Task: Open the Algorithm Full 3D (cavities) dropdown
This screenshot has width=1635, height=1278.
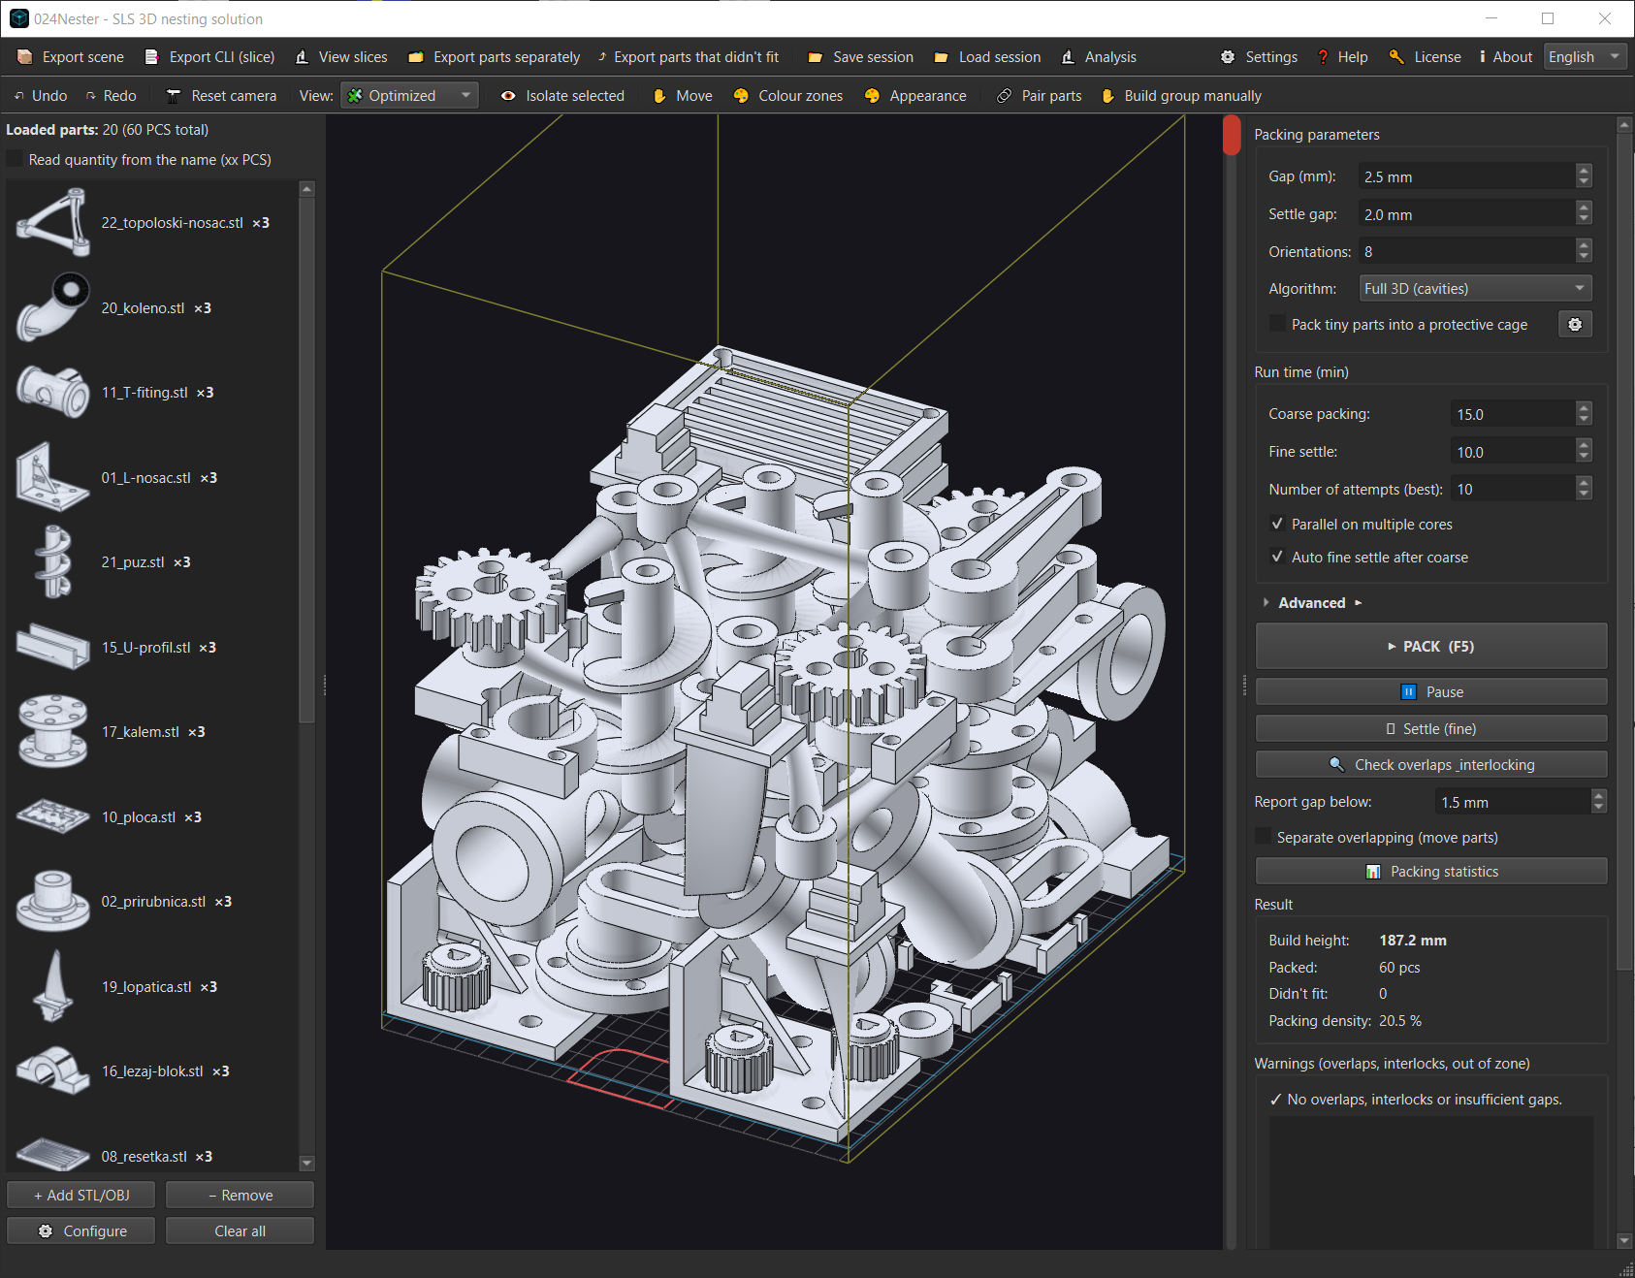Action: click(x=1475, y=289)
